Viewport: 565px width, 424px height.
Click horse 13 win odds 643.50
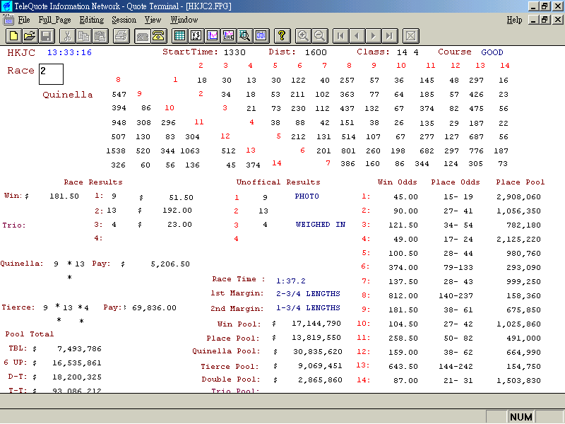coord(403,367)
